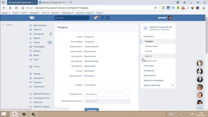This screenshot has width=208, height=117.
Task: Open the browser hamburger menu
Action: 184,2
